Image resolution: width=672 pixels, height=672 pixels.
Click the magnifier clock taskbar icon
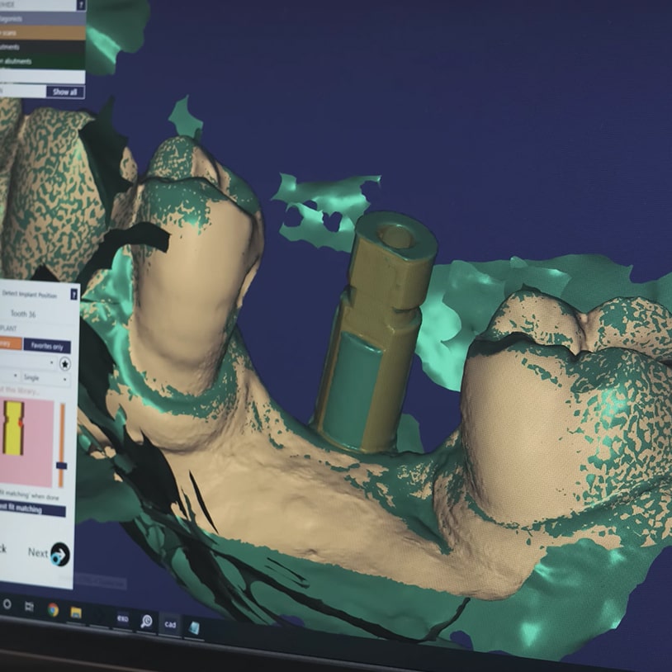tap(146, 621)
